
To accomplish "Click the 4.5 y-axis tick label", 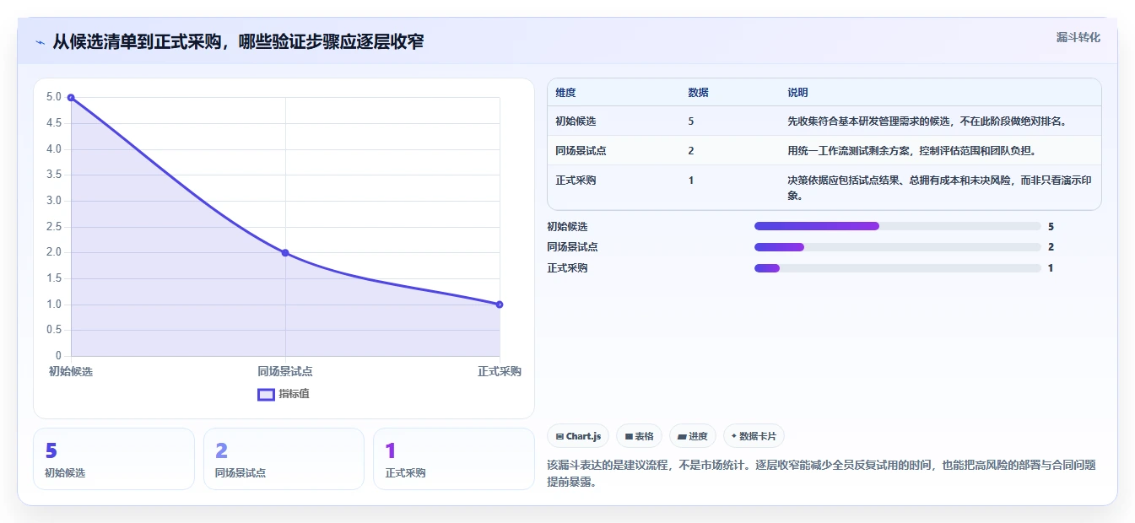I will pyautogui.click(x=54, y=123).
